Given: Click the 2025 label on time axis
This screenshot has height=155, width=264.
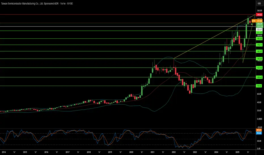Looking at the screenshot, I should (238, 152).
